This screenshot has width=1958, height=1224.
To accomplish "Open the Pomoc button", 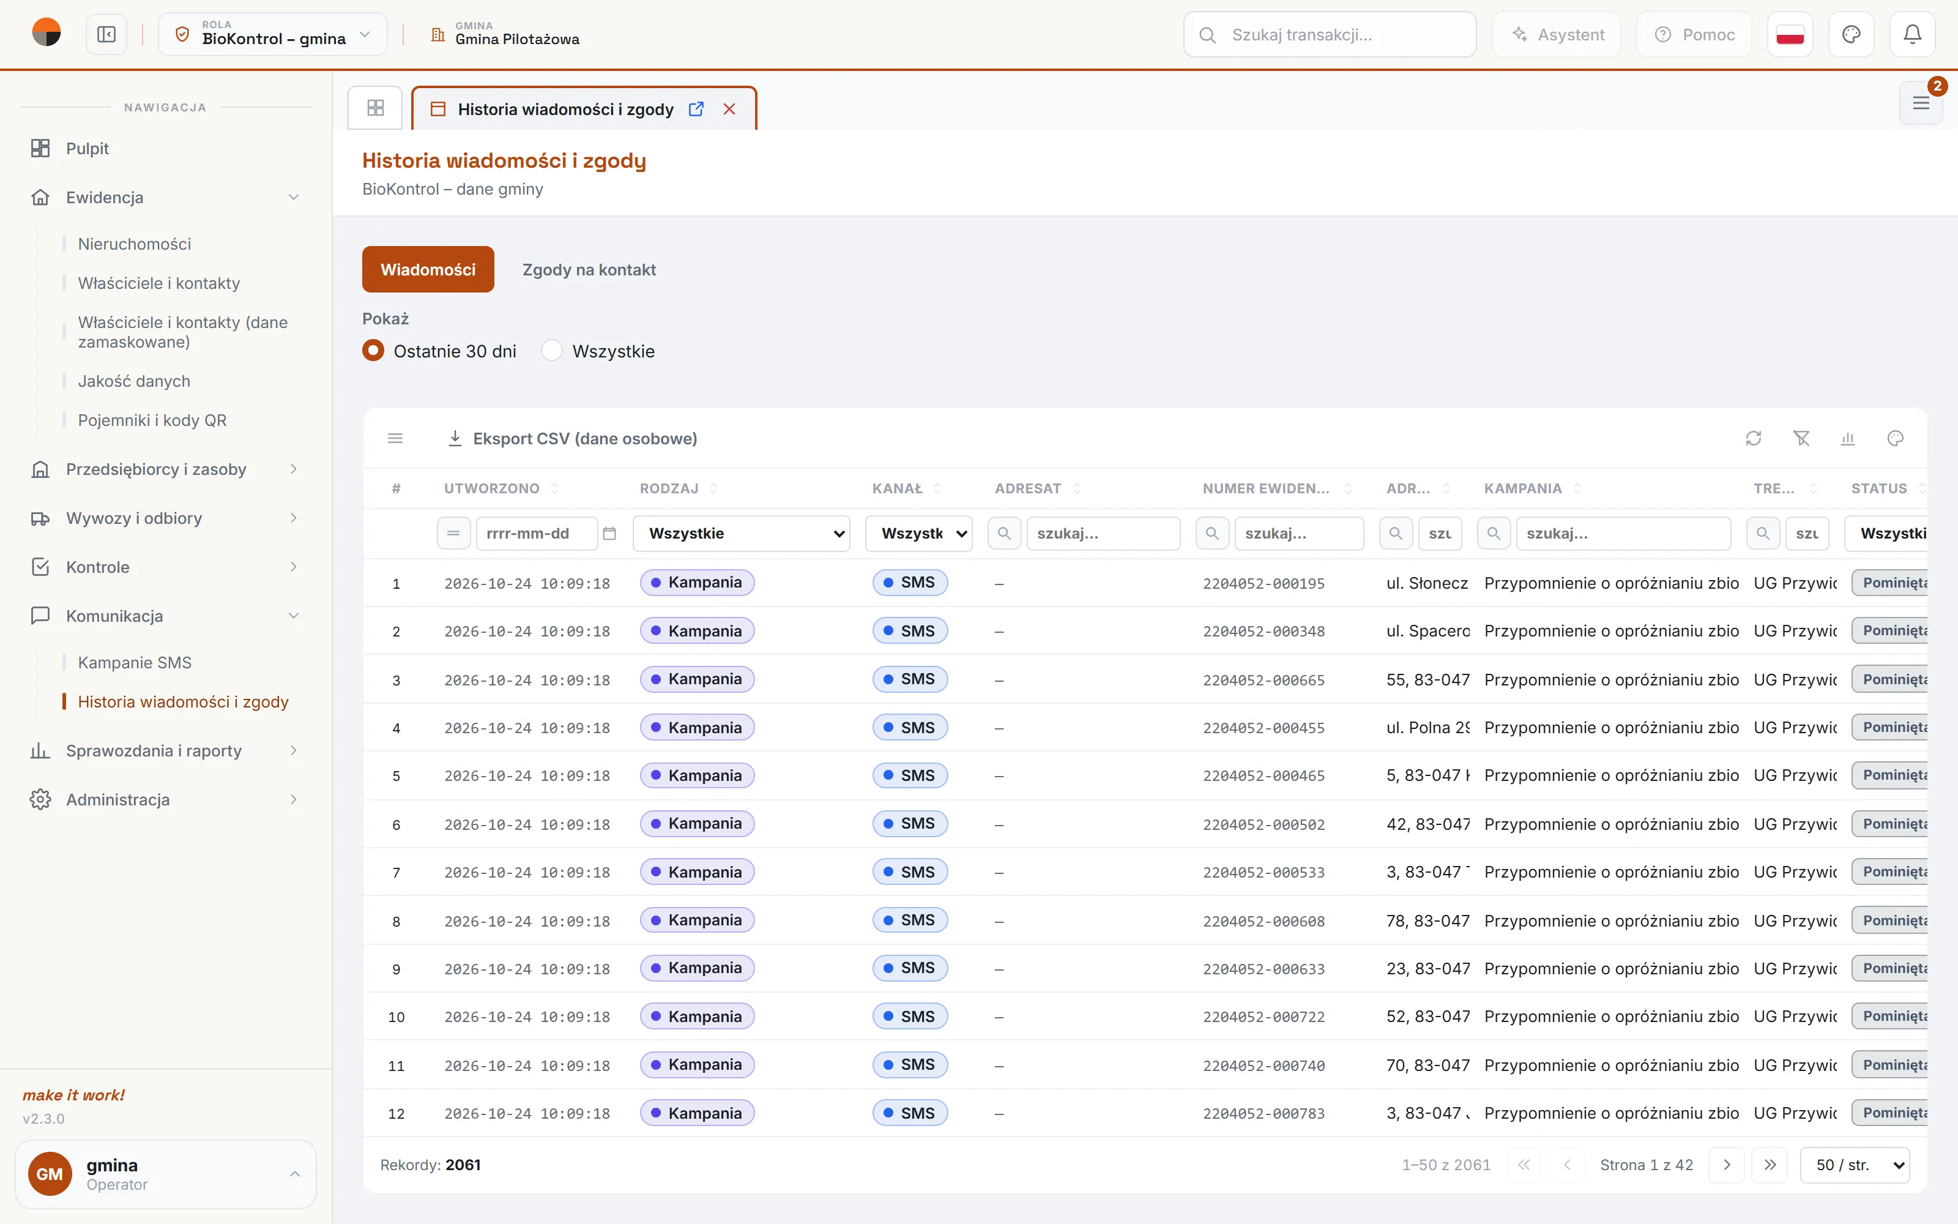I will click(x=1694, y=35).
